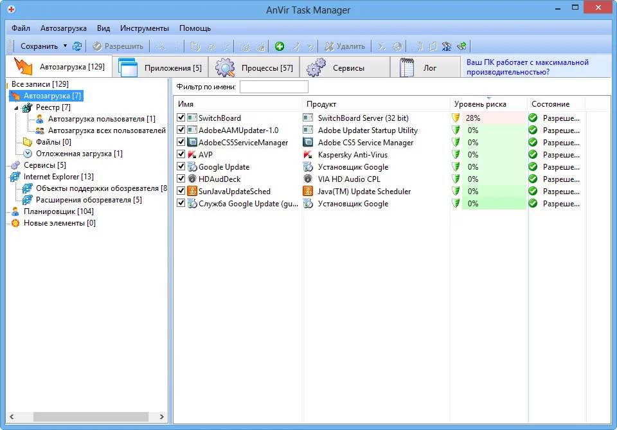Image resolution: width=617 pixels, height=430 pixels.
Task: Click green check status icon in HDAudDeck row
Action: pyautogui.click(x=533, y=179)
